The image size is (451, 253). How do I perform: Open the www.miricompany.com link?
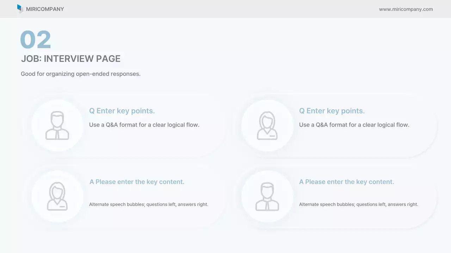[x=406, y=9]
